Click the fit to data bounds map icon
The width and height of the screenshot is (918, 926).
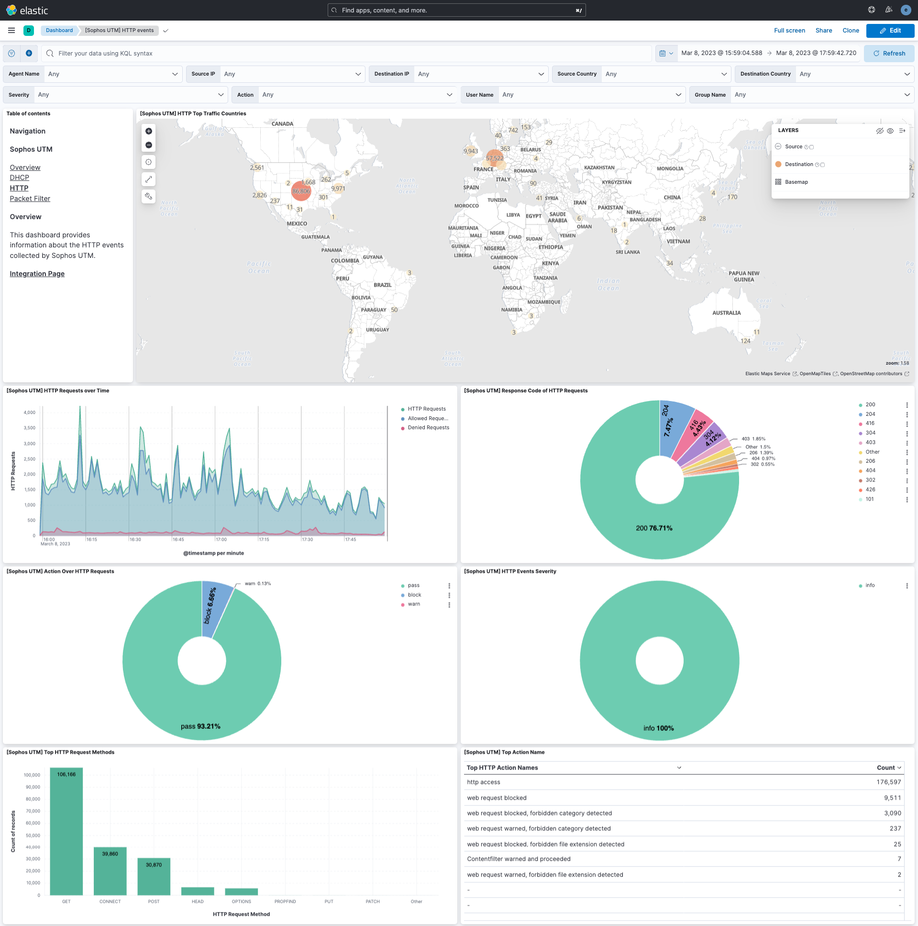coord(148,163)
